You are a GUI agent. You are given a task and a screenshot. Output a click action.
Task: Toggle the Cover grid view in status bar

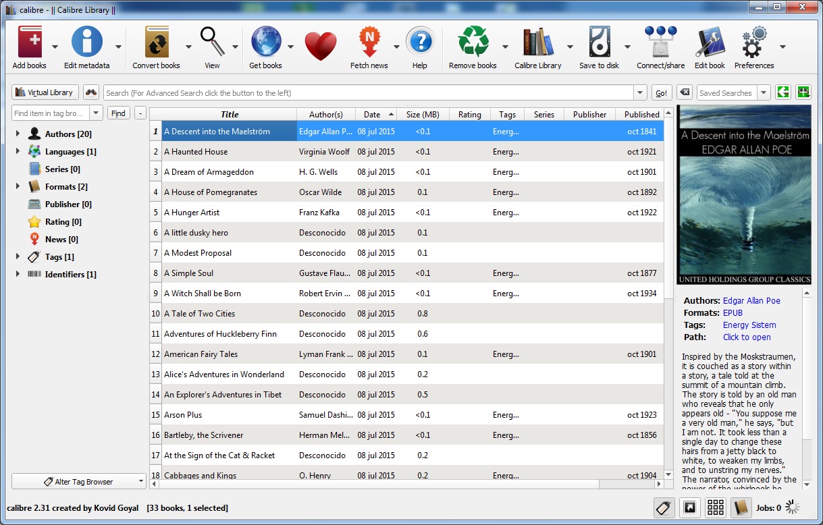click(x=715, y=507)
